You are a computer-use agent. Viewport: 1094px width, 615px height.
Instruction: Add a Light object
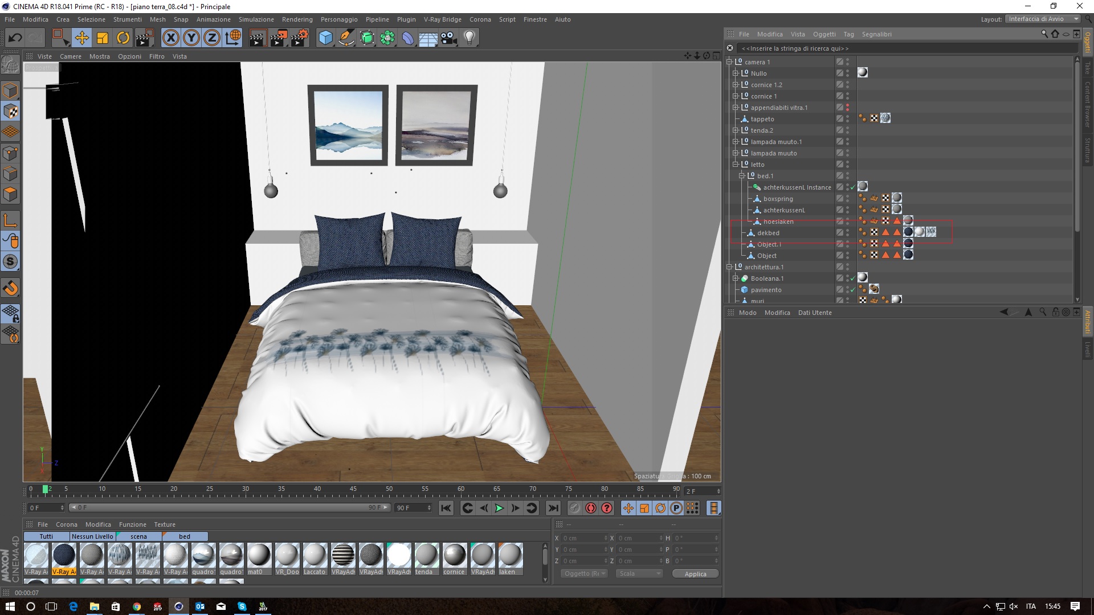pyautogui.click(x=470, y=38)
